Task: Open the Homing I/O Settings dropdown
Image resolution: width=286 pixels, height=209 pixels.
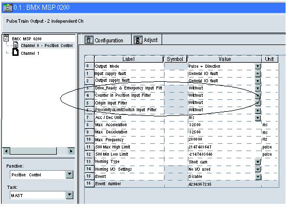Action: point(258,169)
